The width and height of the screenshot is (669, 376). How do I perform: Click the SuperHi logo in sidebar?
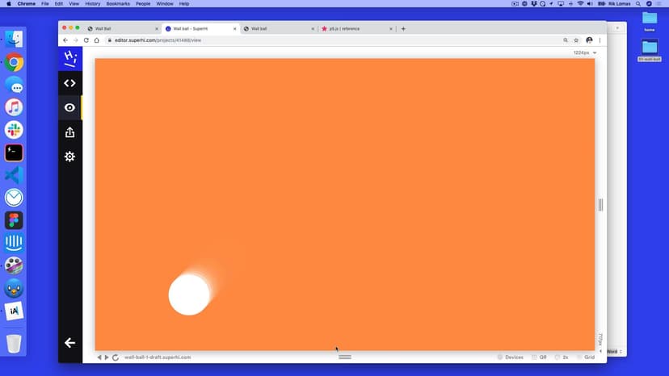[70, 58]
